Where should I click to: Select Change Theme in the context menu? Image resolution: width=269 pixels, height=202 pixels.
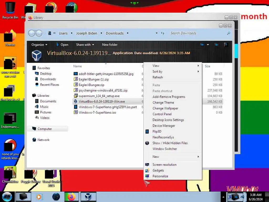pos(173,103)
